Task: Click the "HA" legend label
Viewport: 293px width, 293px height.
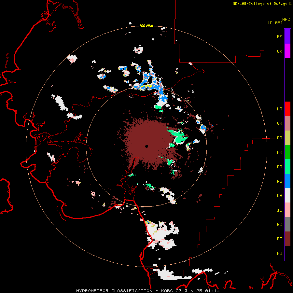Action: (x=279, y=109)
